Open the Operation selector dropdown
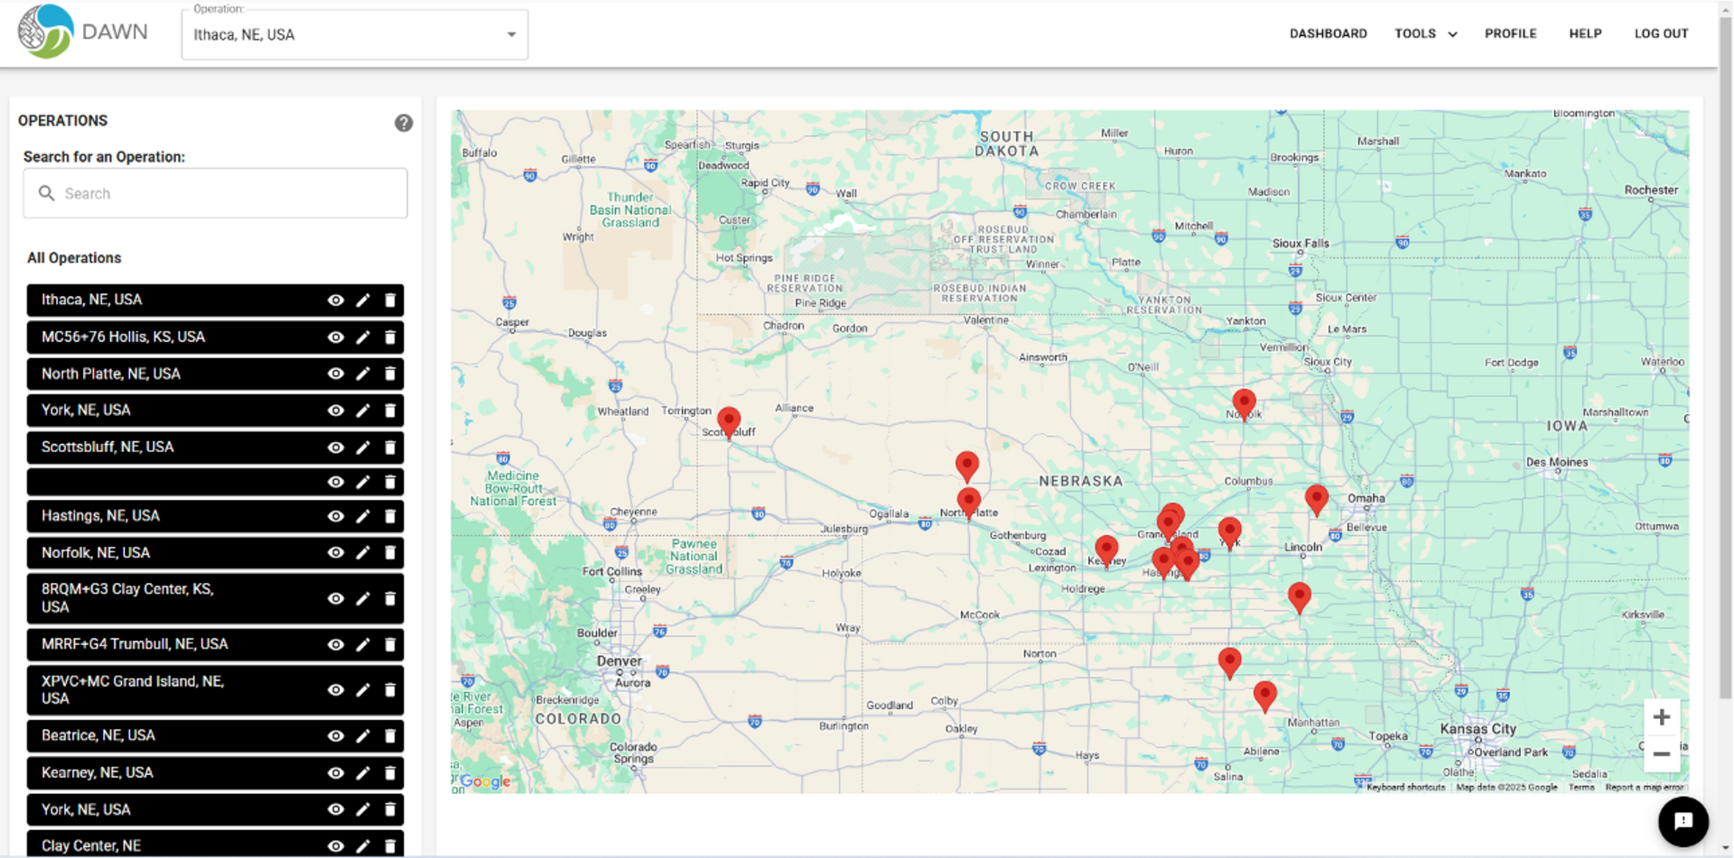This screenshot has width=1734, height=858. pos(510,34)
